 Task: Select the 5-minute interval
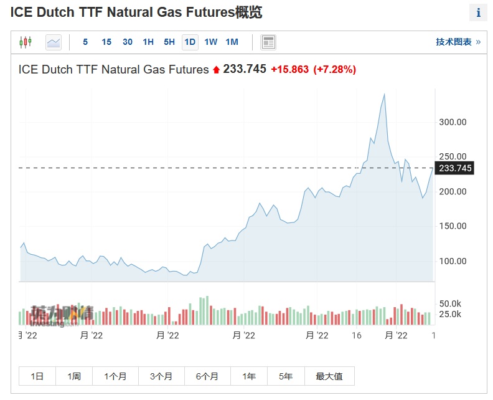tap(85, 42)
